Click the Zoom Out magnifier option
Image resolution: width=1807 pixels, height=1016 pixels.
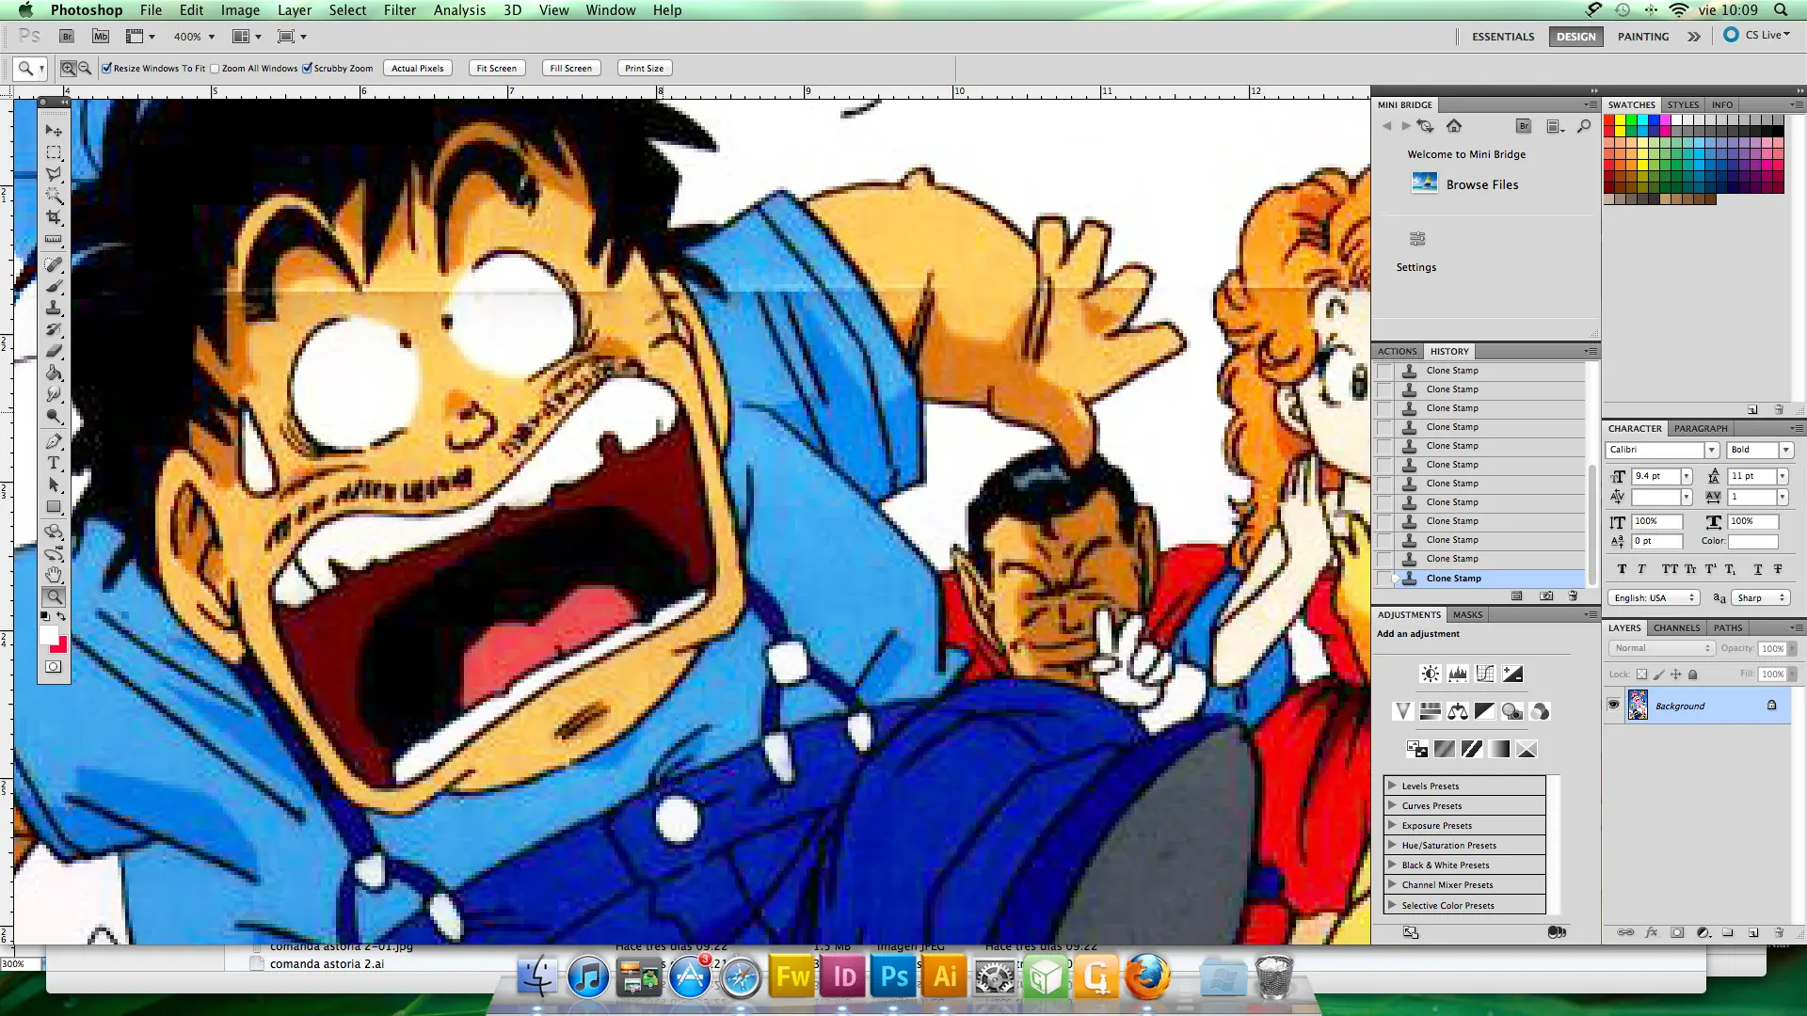[85, 69]
